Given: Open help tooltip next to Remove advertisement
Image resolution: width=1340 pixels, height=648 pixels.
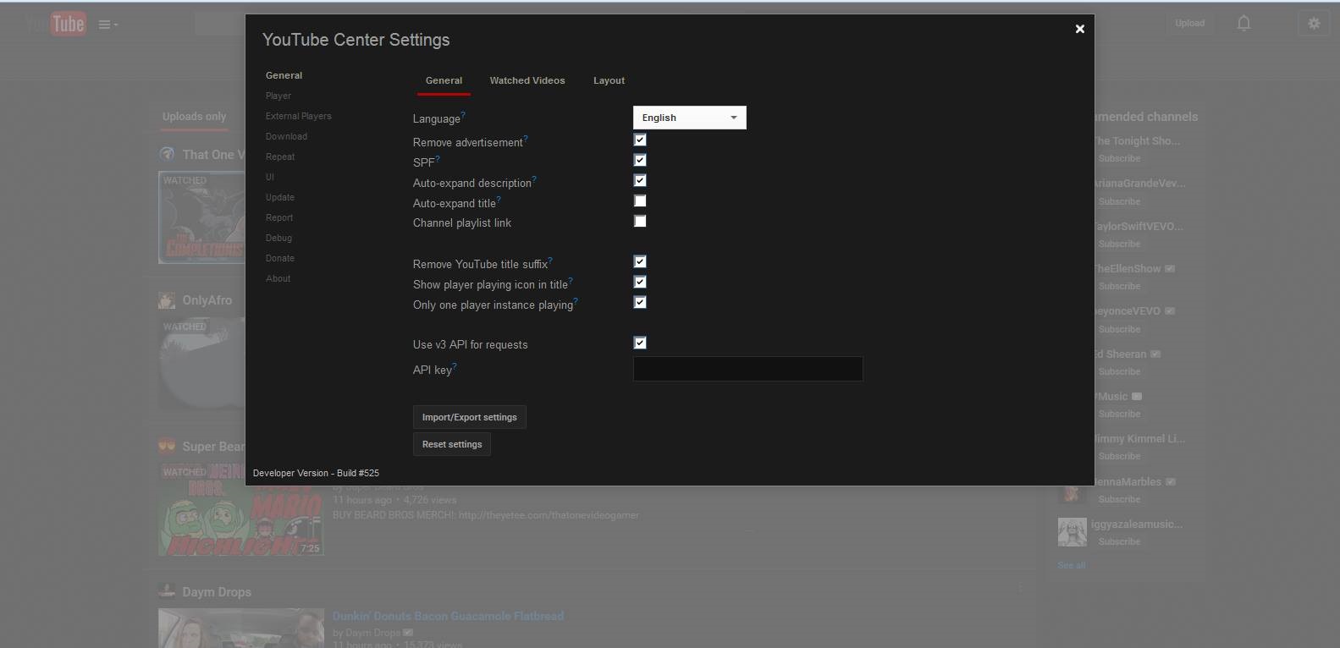Looking at the screenshot, I should tap(526, 138).
